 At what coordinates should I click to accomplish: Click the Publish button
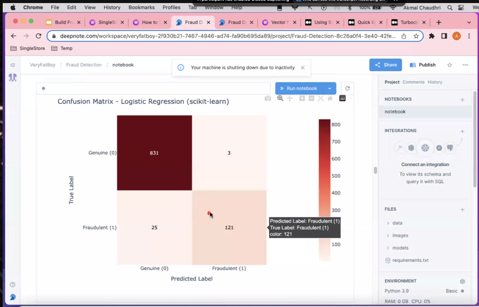point(423,65)
